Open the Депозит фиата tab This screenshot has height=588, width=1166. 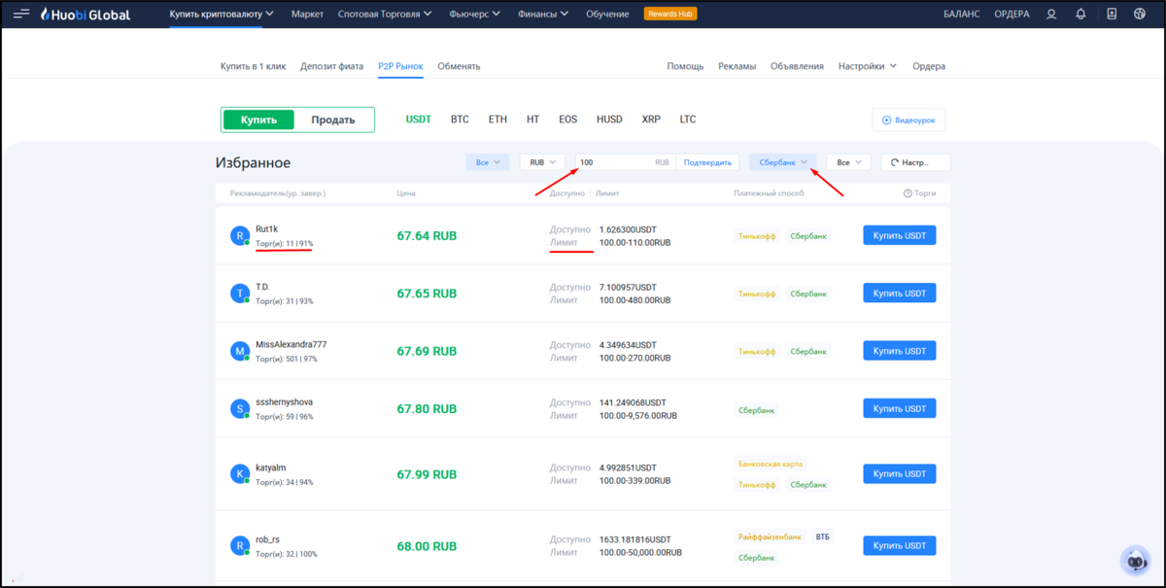click(x=332, y=66)
